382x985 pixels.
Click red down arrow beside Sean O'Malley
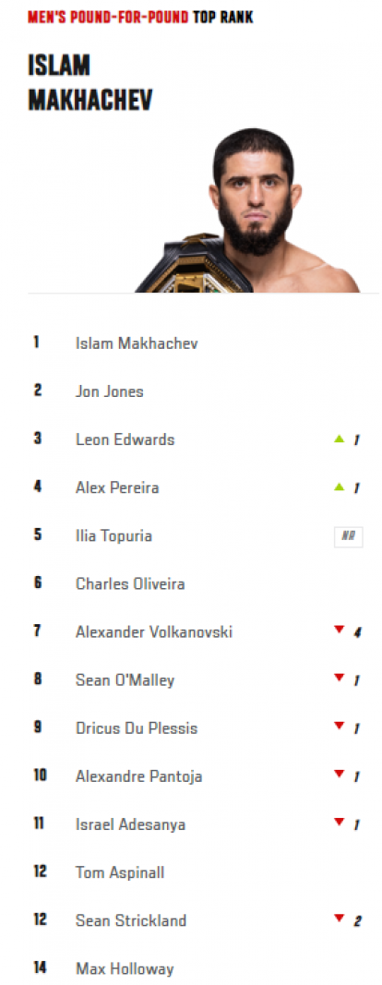340,678
